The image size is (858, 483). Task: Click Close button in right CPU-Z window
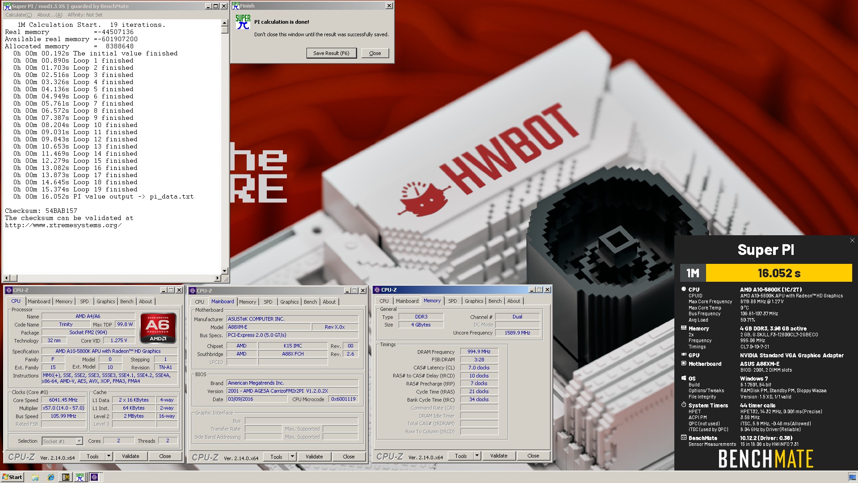533,456
